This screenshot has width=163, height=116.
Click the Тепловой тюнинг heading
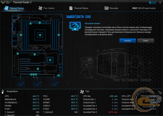(92, 23)
